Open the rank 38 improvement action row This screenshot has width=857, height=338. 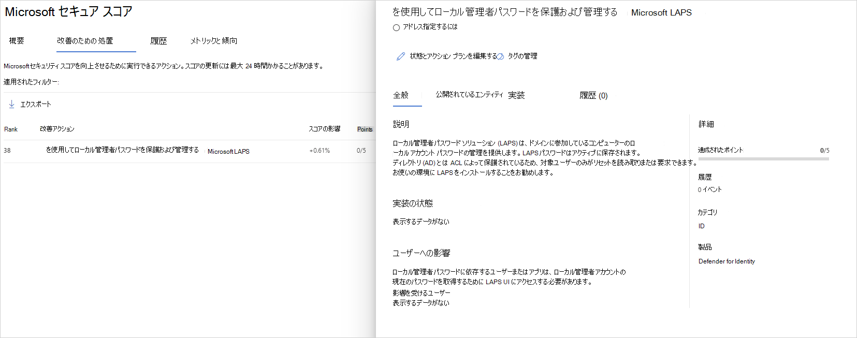122,150
